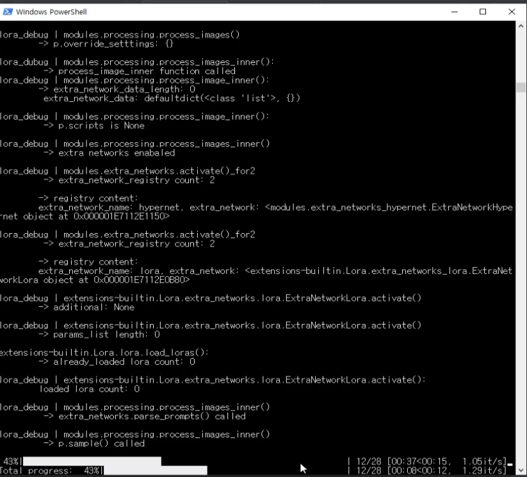Viewport: 527px width, 477px height.
Task: Click the scrollbar down arrow
Action: tap(521, 470)
